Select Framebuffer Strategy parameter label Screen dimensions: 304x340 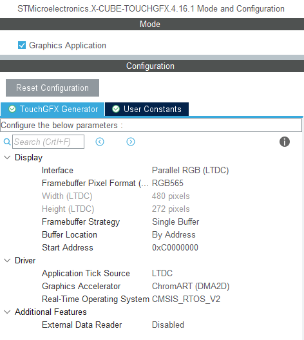81,222
